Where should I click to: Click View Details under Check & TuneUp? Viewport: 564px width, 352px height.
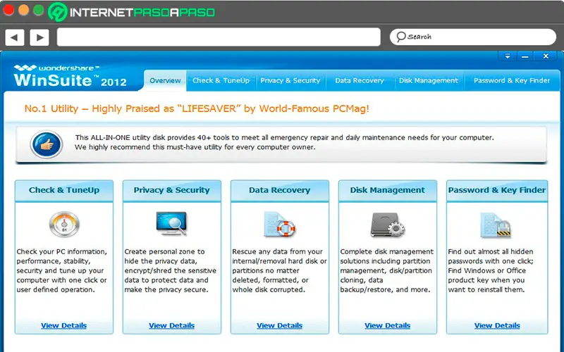(x=63, y=325)
